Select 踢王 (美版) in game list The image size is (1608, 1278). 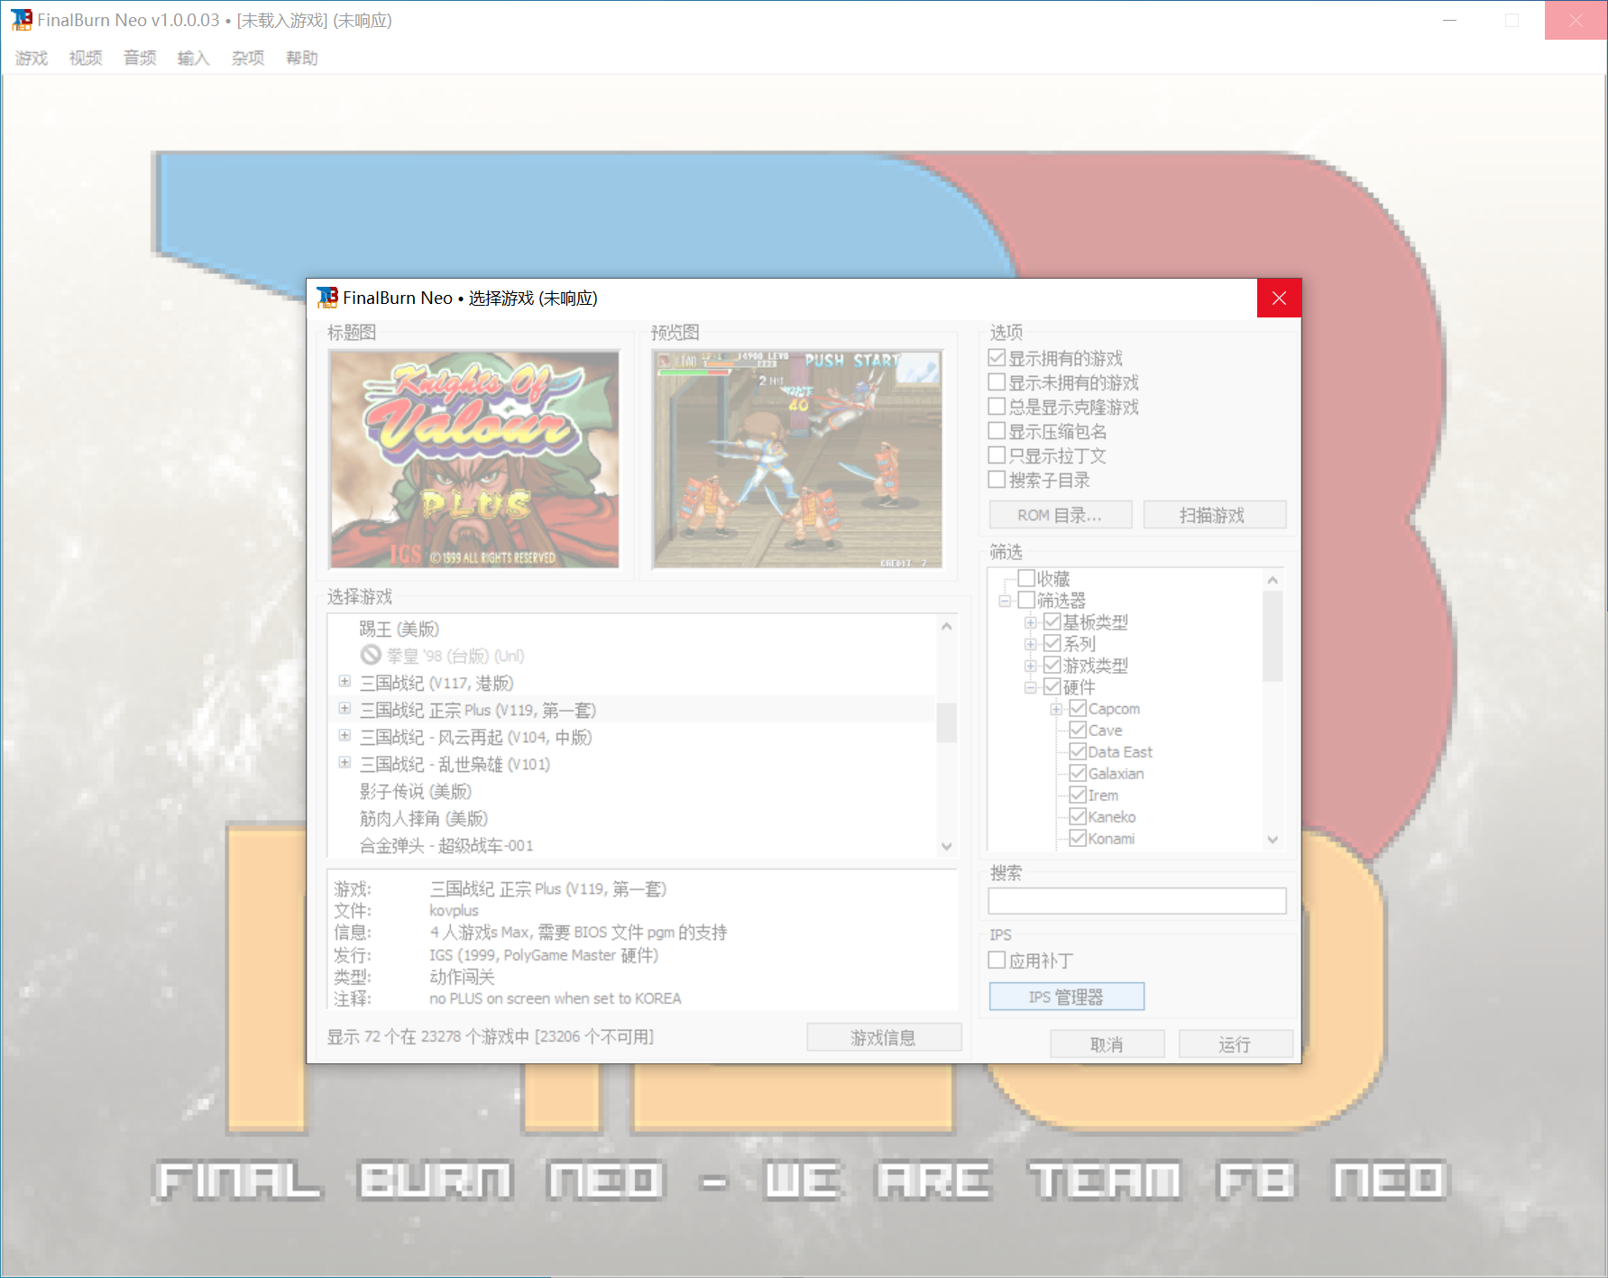(x=400, y=629)
